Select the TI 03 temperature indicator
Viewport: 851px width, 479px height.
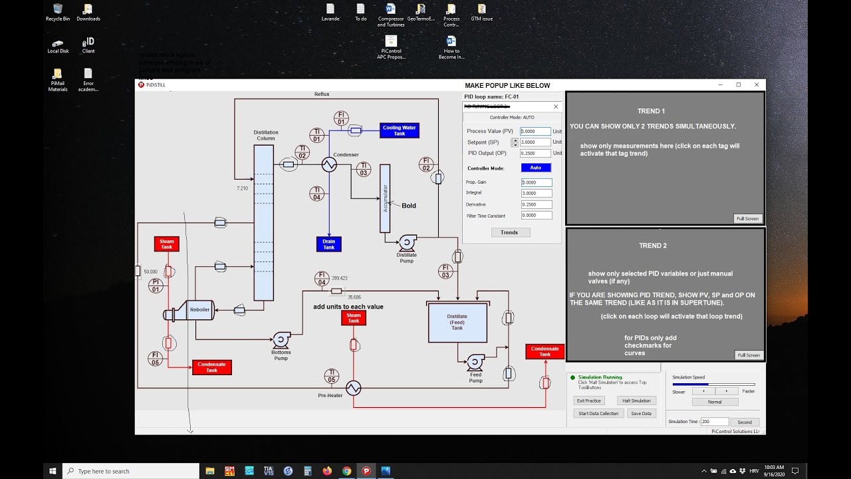[x=363, y=169]
